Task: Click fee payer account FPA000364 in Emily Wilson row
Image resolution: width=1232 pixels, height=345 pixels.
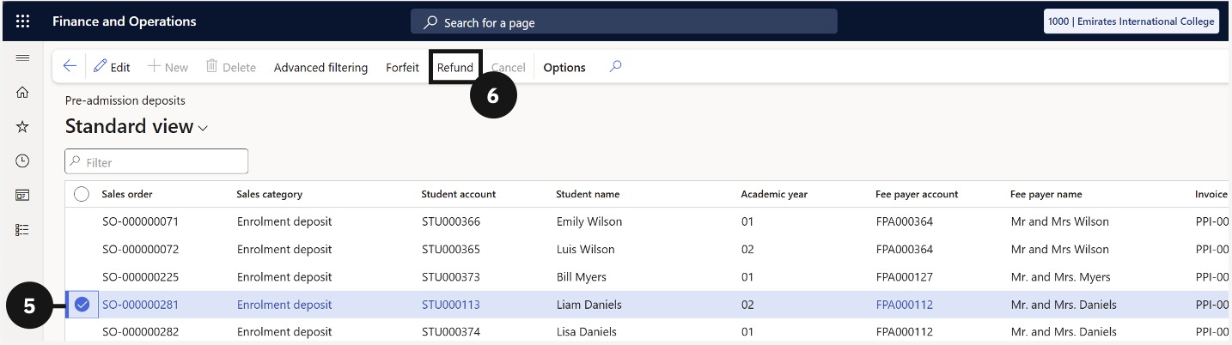Action: click(x=905, y=221)
